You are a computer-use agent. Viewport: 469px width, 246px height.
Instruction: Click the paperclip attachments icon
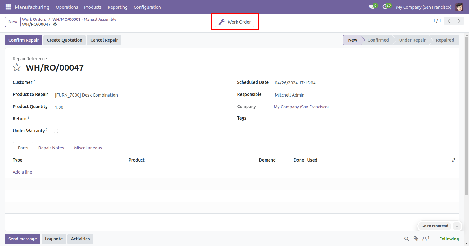pos(416,239)
